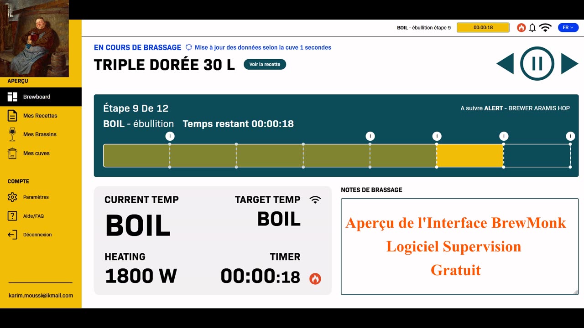Click 'EN COURS DE BRASSAGE' status text
This screenshot has width=584, height=328.
137,47
